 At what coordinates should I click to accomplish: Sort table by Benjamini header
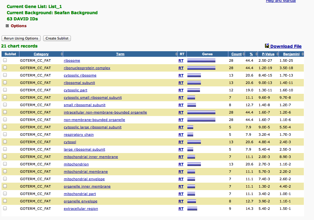tap(291, 54)
